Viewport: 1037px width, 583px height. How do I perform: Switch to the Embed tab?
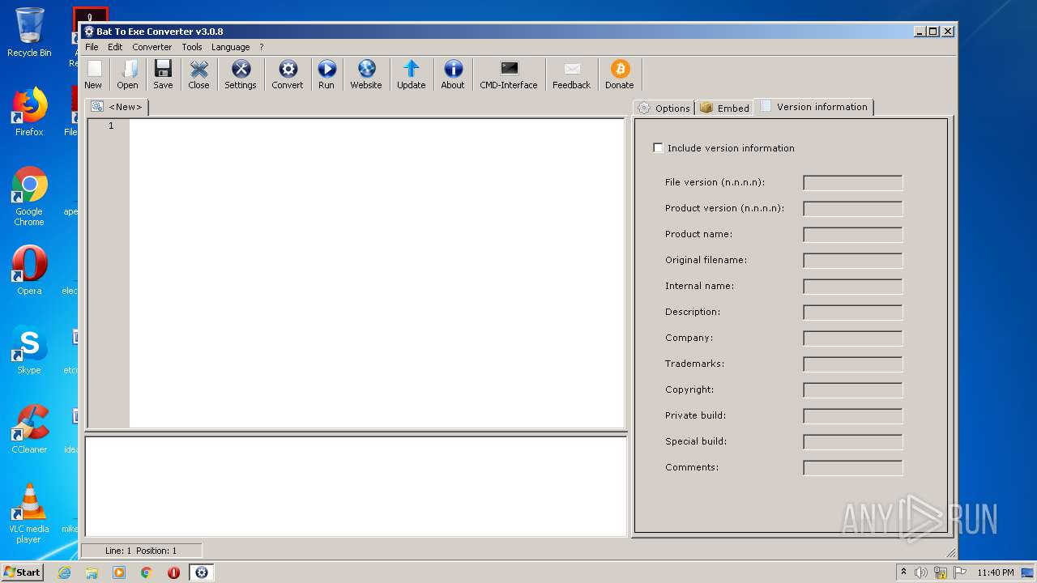coord(724,108)
